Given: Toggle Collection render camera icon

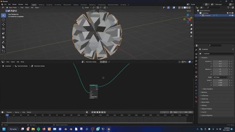Looking at the screenshot, I should point(232,13).
